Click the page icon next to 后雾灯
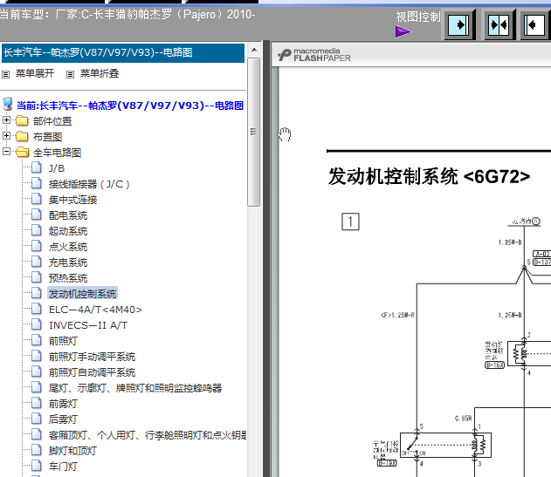Viewport: 551px width, 477px height. [x=36, y=419]
